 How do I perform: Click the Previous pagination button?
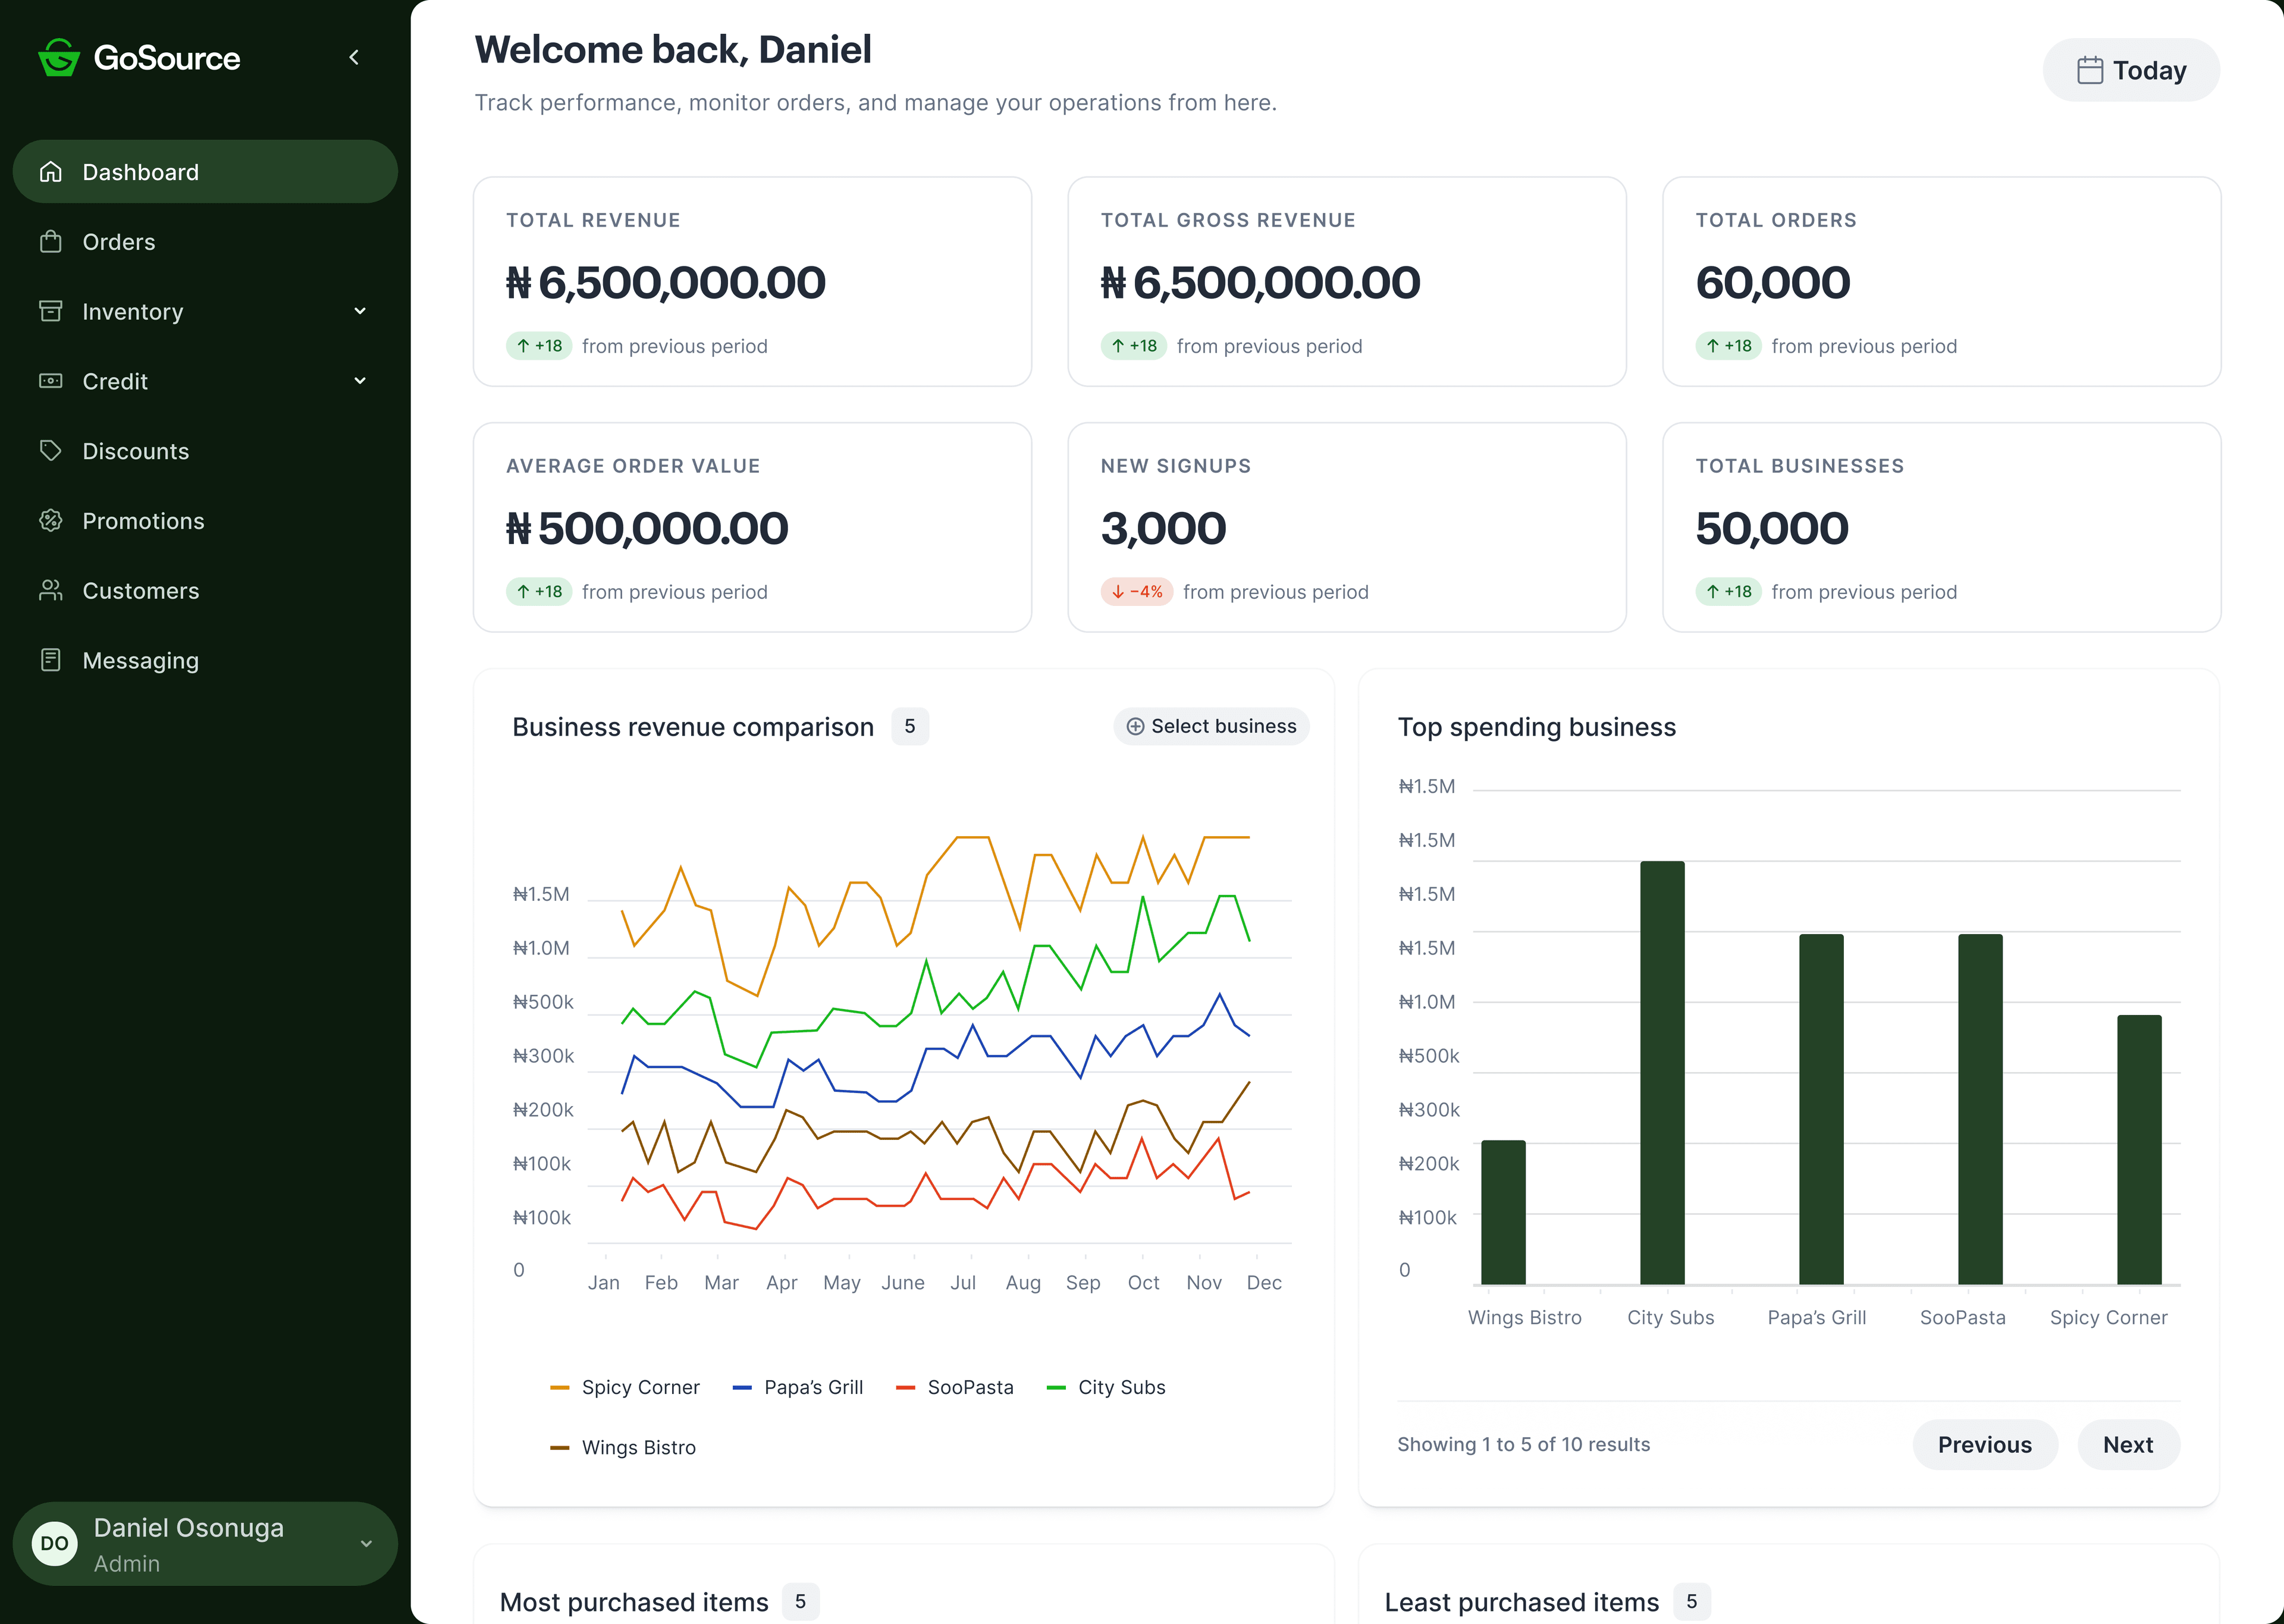coord(1985,1445)
